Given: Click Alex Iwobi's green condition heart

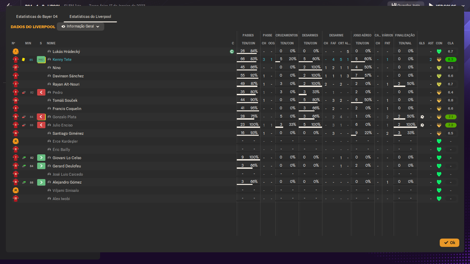Looking at the screenshot, I should click(439, 199).
